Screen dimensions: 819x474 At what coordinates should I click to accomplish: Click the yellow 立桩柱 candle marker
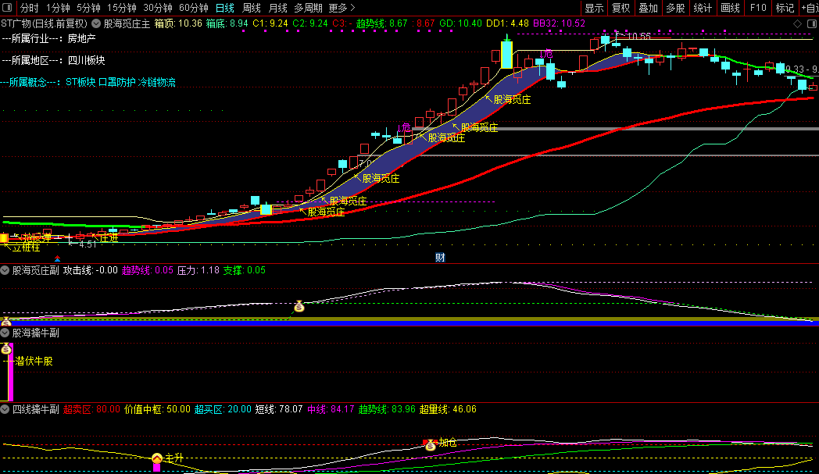point(4,239)
